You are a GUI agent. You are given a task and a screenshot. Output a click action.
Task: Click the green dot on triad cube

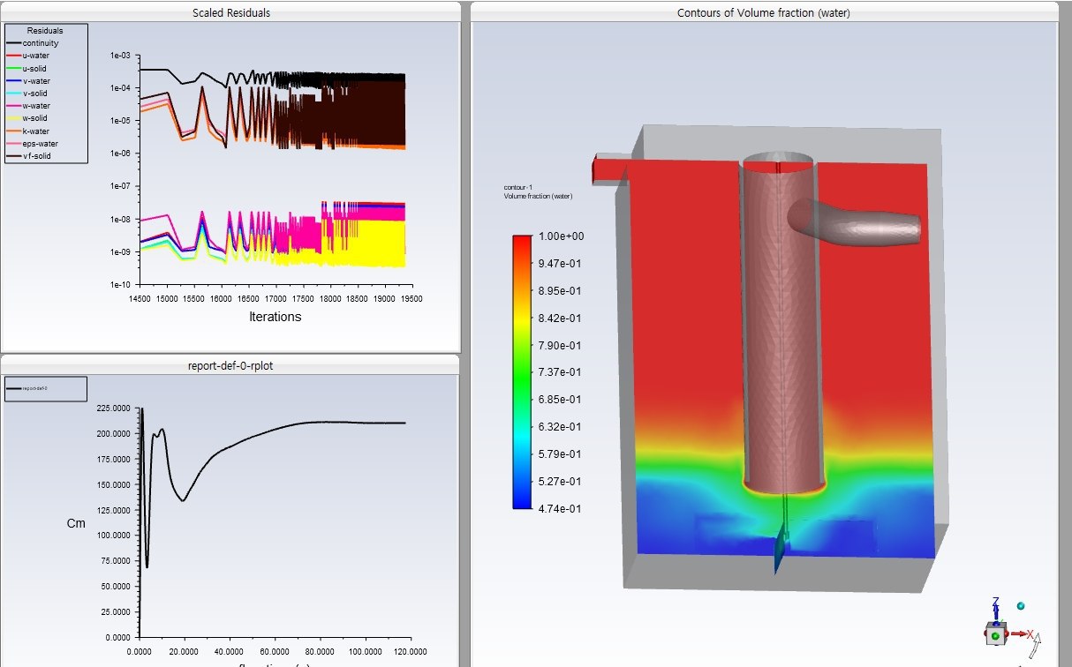point(995,635)
